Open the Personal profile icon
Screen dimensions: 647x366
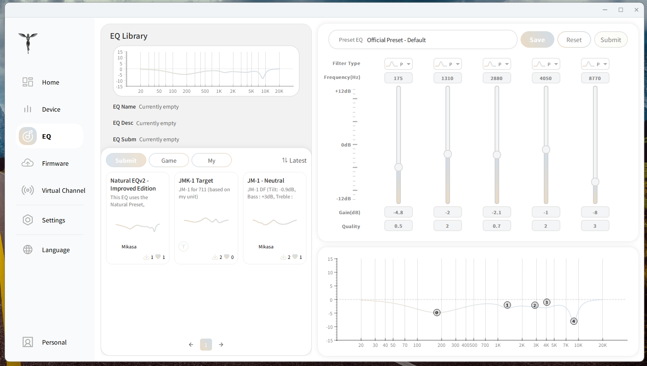tap(28, 342)
